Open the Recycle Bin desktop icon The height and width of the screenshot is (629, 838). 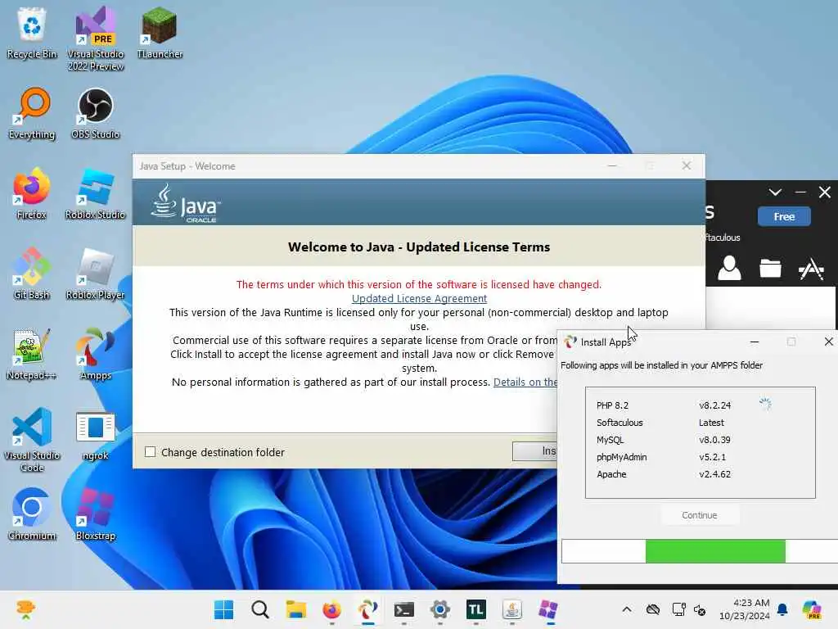(32, 34)
